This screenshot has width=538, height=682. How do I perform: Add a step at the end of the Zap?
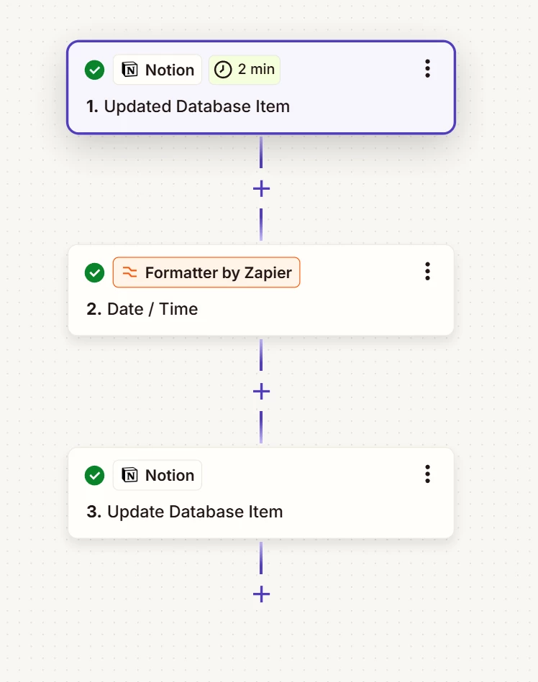click(261, 594)
